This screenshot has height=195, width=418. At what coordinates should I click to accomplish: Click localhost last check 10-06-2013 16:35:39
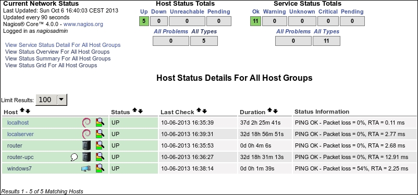point(188,123)
